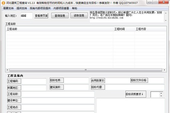Increase the spinner value with up arrow
Screen dimensions: 170x113
click(161, 93)
